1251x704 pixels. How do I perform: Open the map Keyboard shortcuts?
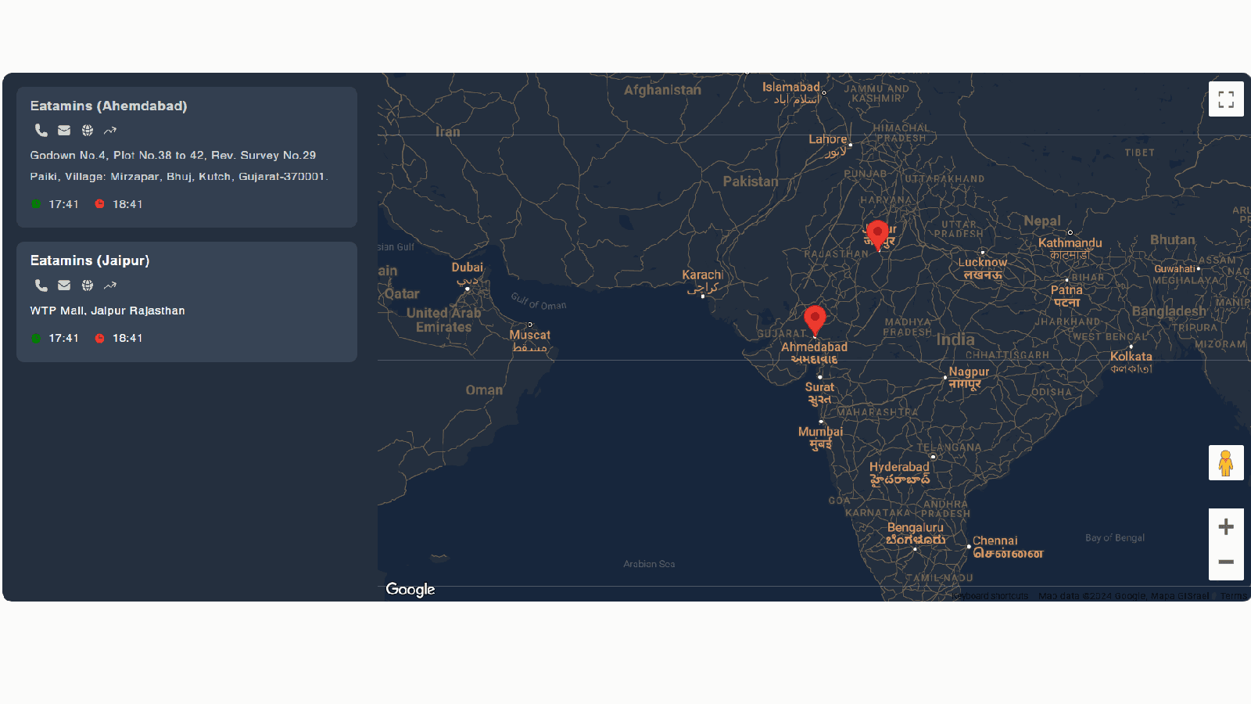[990, 596]
